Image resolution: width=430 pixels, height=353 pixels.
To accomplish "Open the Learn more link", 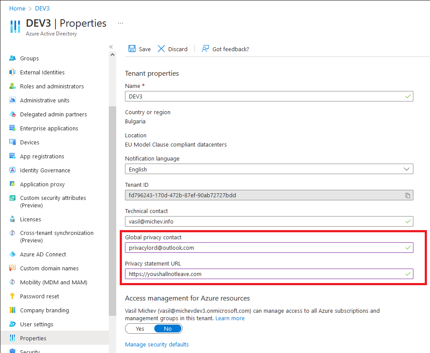I will tap(230, 318).
